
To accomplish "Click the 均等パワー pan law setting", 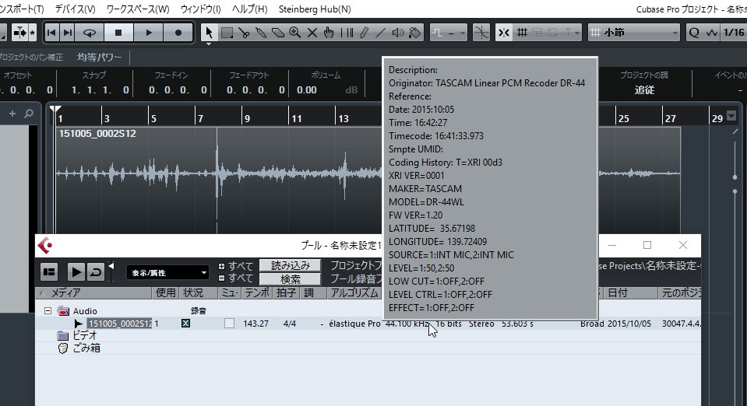I will [100, 57].
